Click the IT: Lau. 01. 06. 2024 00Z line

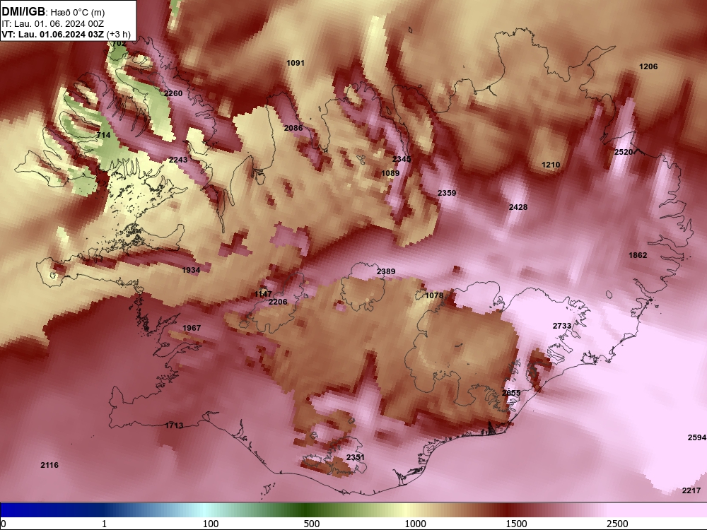[x=53, y=24]
